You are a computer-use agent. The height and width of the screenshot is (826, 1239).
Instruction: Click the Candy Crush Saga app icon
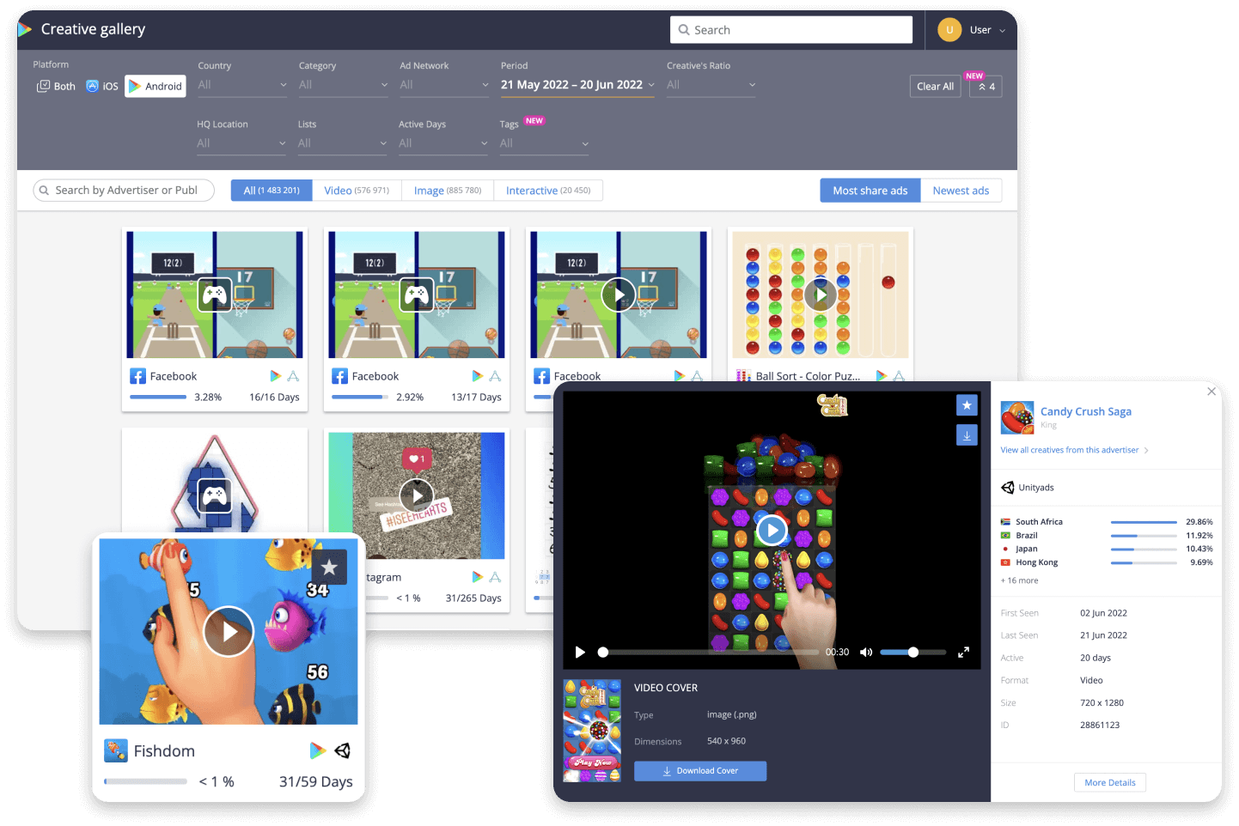(x=1017, y=417)
